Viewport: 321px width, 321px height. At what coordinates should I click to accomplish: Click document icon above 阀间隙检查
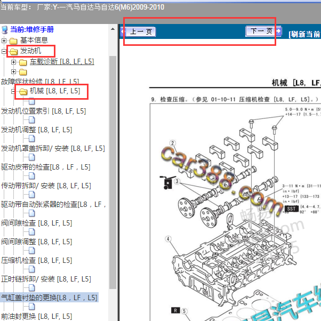pyautogui.click(x=32, y=213)
